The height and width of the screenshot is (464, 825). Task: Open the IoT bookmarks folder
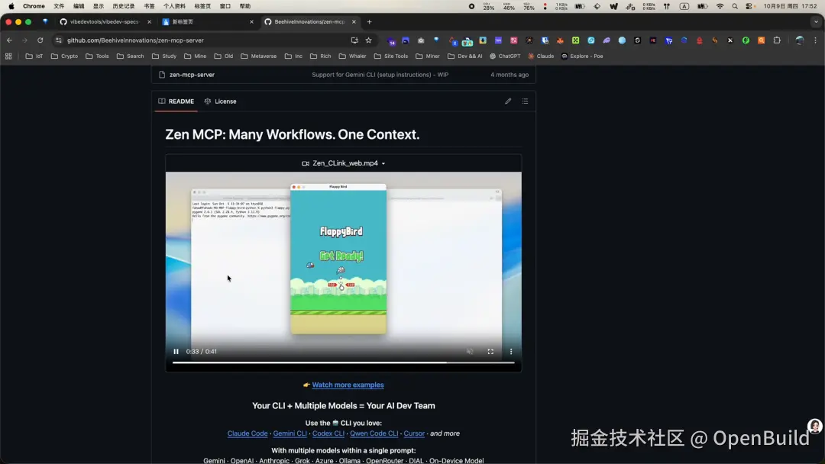click(x=34, y=56)
